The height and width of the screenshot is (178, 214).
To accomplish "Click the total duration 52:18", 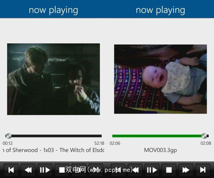I will point(99,143).
